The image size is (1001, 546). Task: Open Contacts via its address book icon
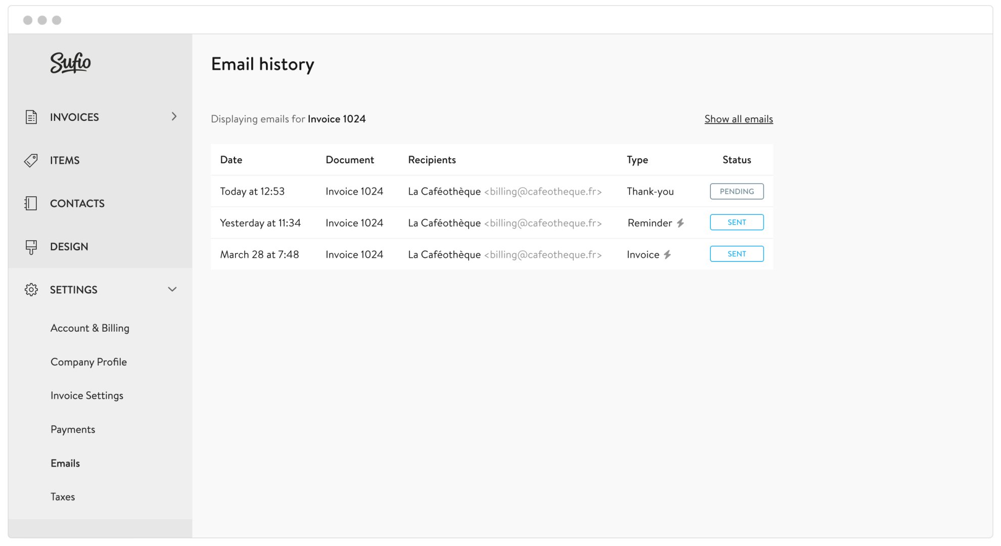(x=31, y=203)
